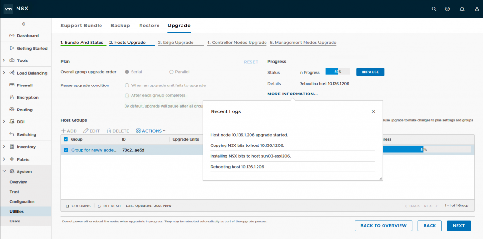
Task: Click the RESET link in Plan
Action: point(251,62)
